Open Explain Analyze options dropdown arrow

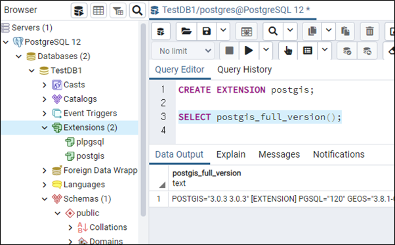[325, 51]
